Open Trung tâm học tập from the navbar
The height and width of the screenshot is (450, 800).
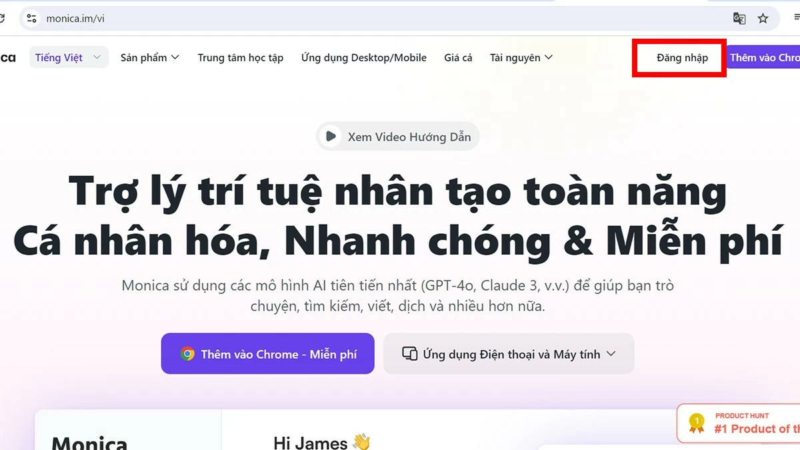240,57
